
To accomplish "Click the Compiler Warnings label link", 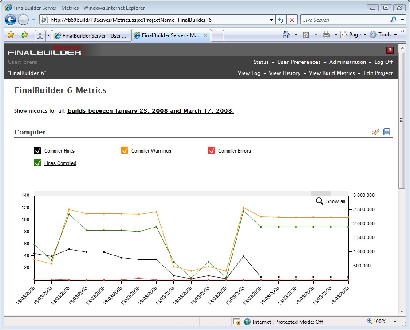I will (151, 151).
